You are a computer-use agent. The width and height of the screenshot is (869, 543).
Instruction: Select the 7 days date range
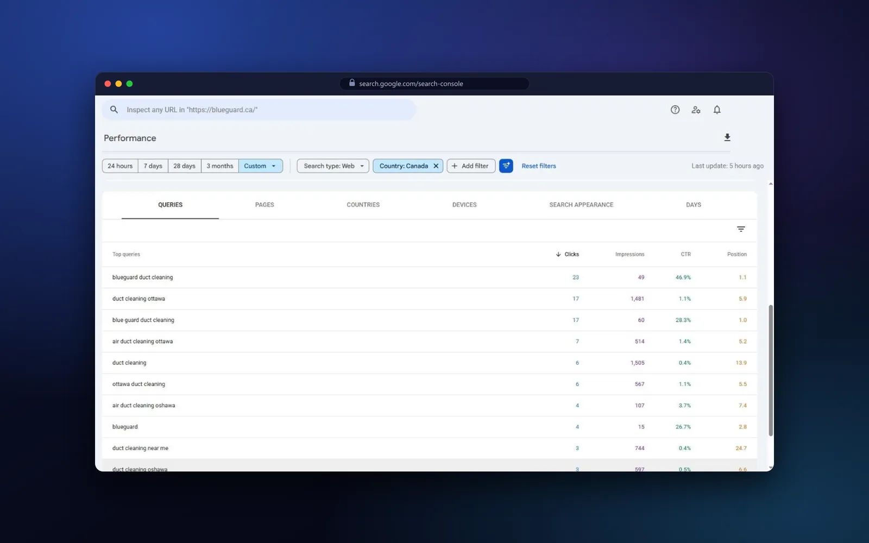tap(153, 166)
